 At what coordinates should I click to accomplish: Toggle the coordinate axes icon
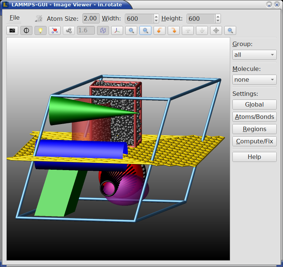click(117, 30)
